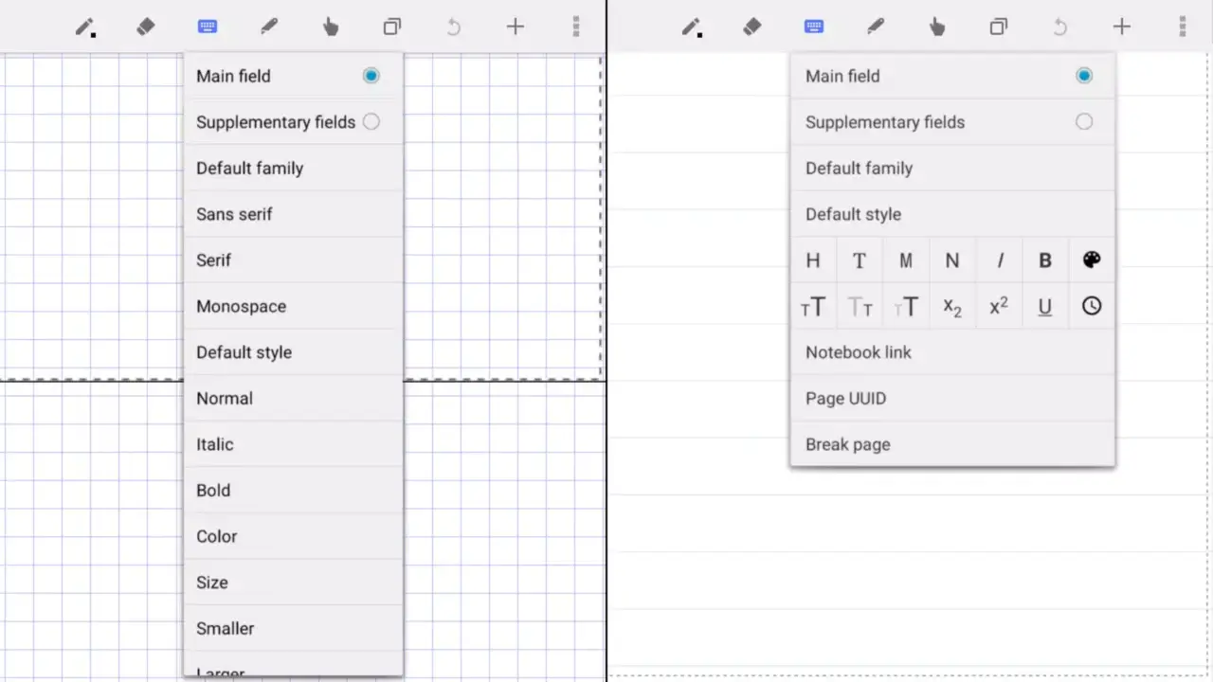Open the color palette swatch icon
Screen dimensions: 1213x682
[1091, 260]
